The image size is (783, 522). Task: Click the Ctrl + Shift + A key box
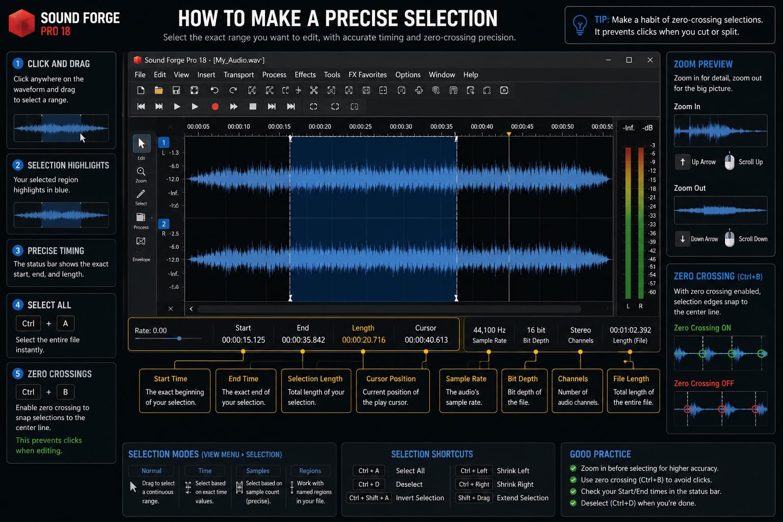(x=369, y=498)
